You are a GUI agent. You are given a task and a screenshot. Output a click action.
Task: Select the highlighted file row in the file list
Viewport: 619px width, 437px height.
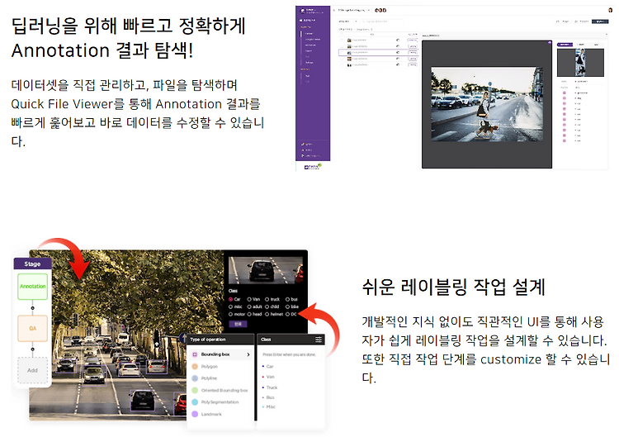click(x=378, y=52)
